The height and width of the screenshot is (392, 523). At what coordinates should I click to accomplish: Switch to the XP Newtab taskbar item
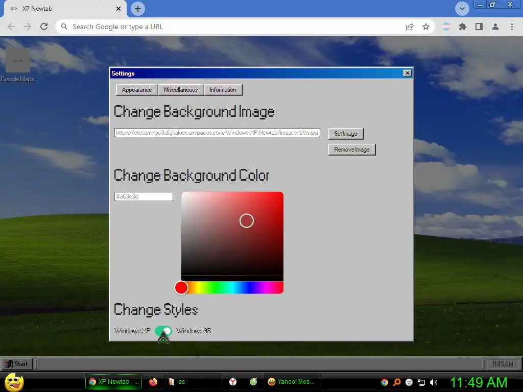pos(114,382)
